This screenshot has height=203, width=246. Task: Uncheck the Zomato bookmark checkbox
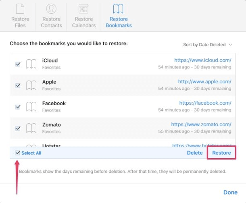point(18,128)
